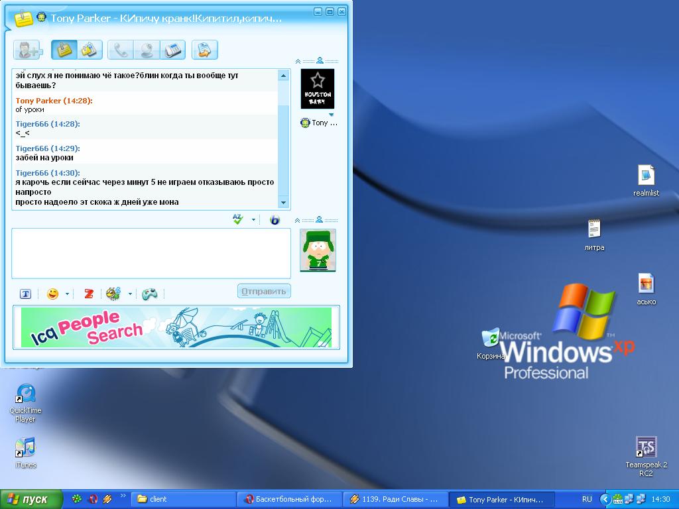Click the Add contact button in ICQ toolbar
679x509 pixels.
coord(28,50)
